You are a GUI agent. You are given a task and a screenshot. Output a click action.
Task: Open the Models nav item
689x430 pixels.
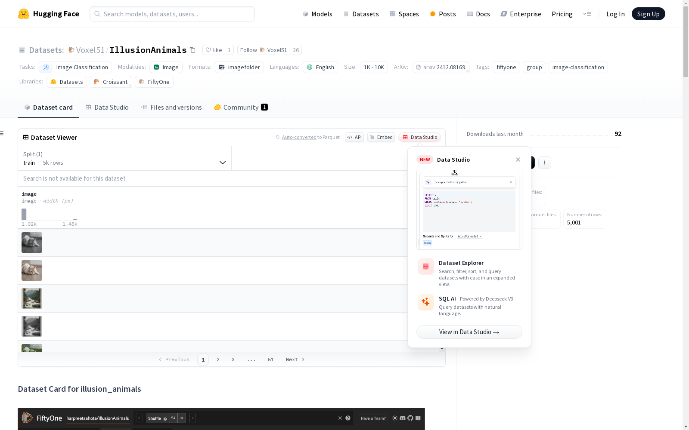[317, 14]
